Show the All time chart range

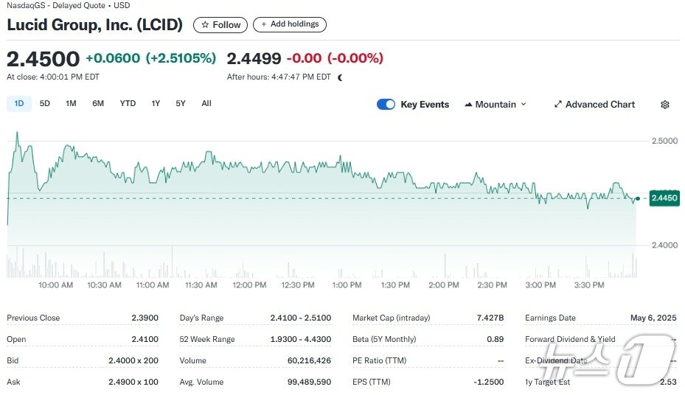pyautogui.click(x=206, y=103)
